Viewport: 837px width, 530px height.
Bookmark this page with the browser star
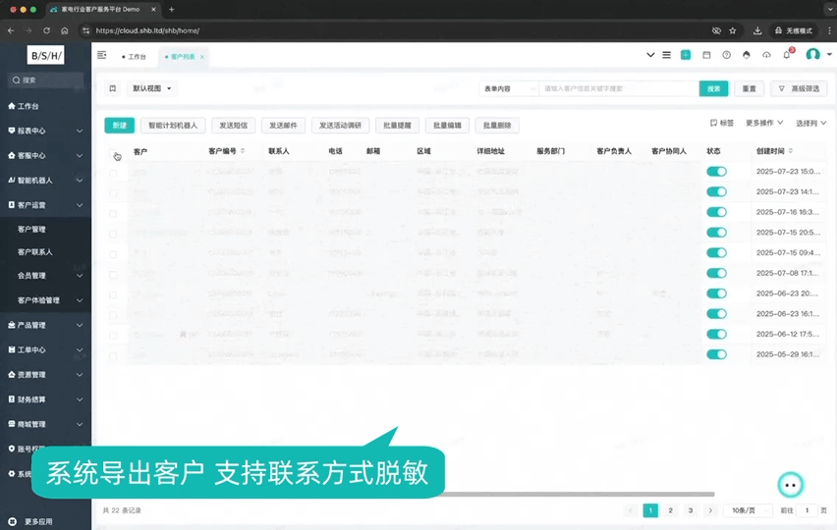point(733,31)
